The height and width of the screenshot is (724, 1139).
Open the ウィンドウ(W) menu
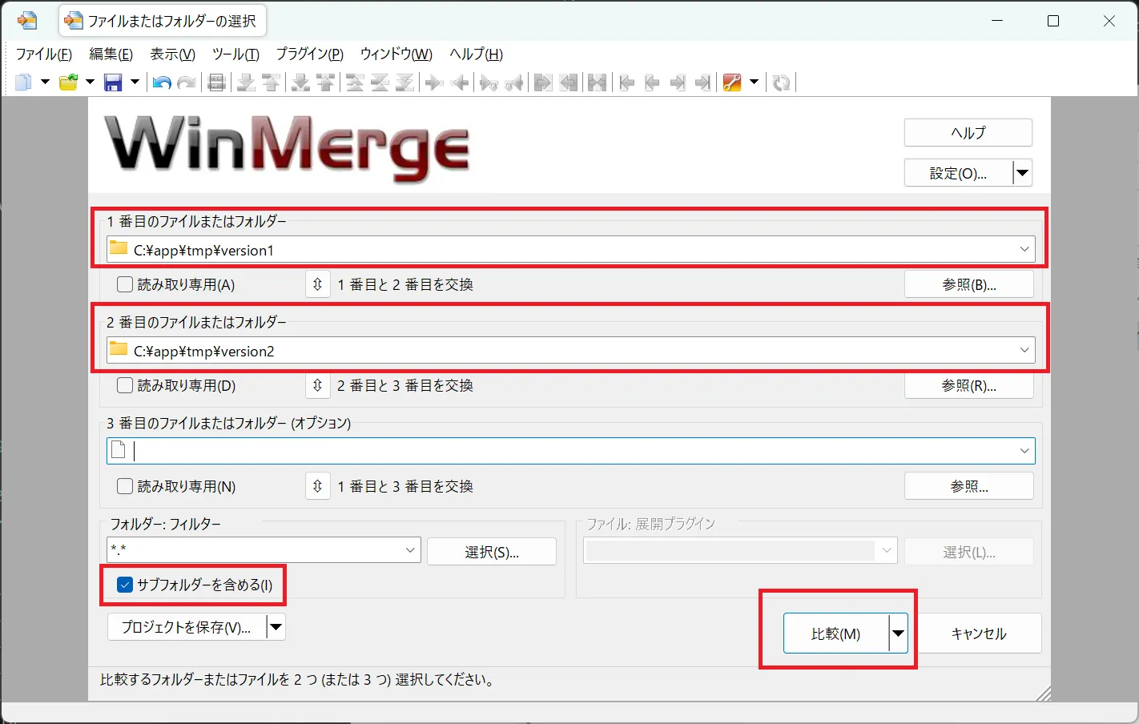[396, 54]
